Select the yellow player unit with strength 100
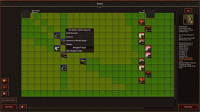Screen dimensions: 200x112 [x=83, y=61]
